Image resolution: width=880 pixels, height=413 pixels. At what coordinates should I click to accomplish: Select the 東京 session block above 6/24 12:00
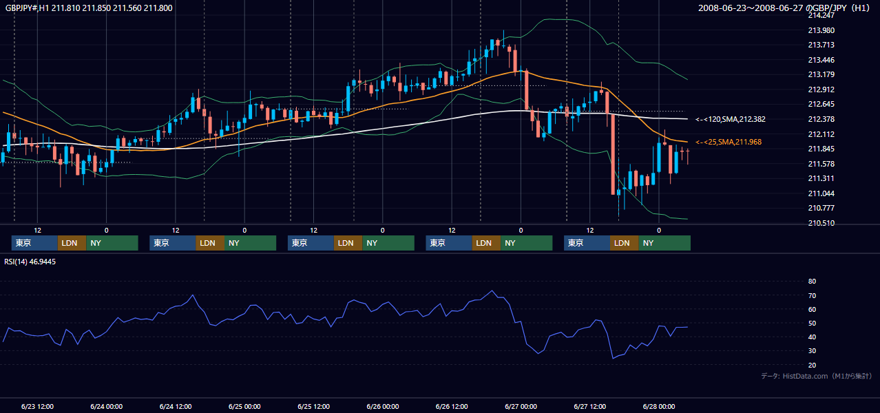[173, 243]
